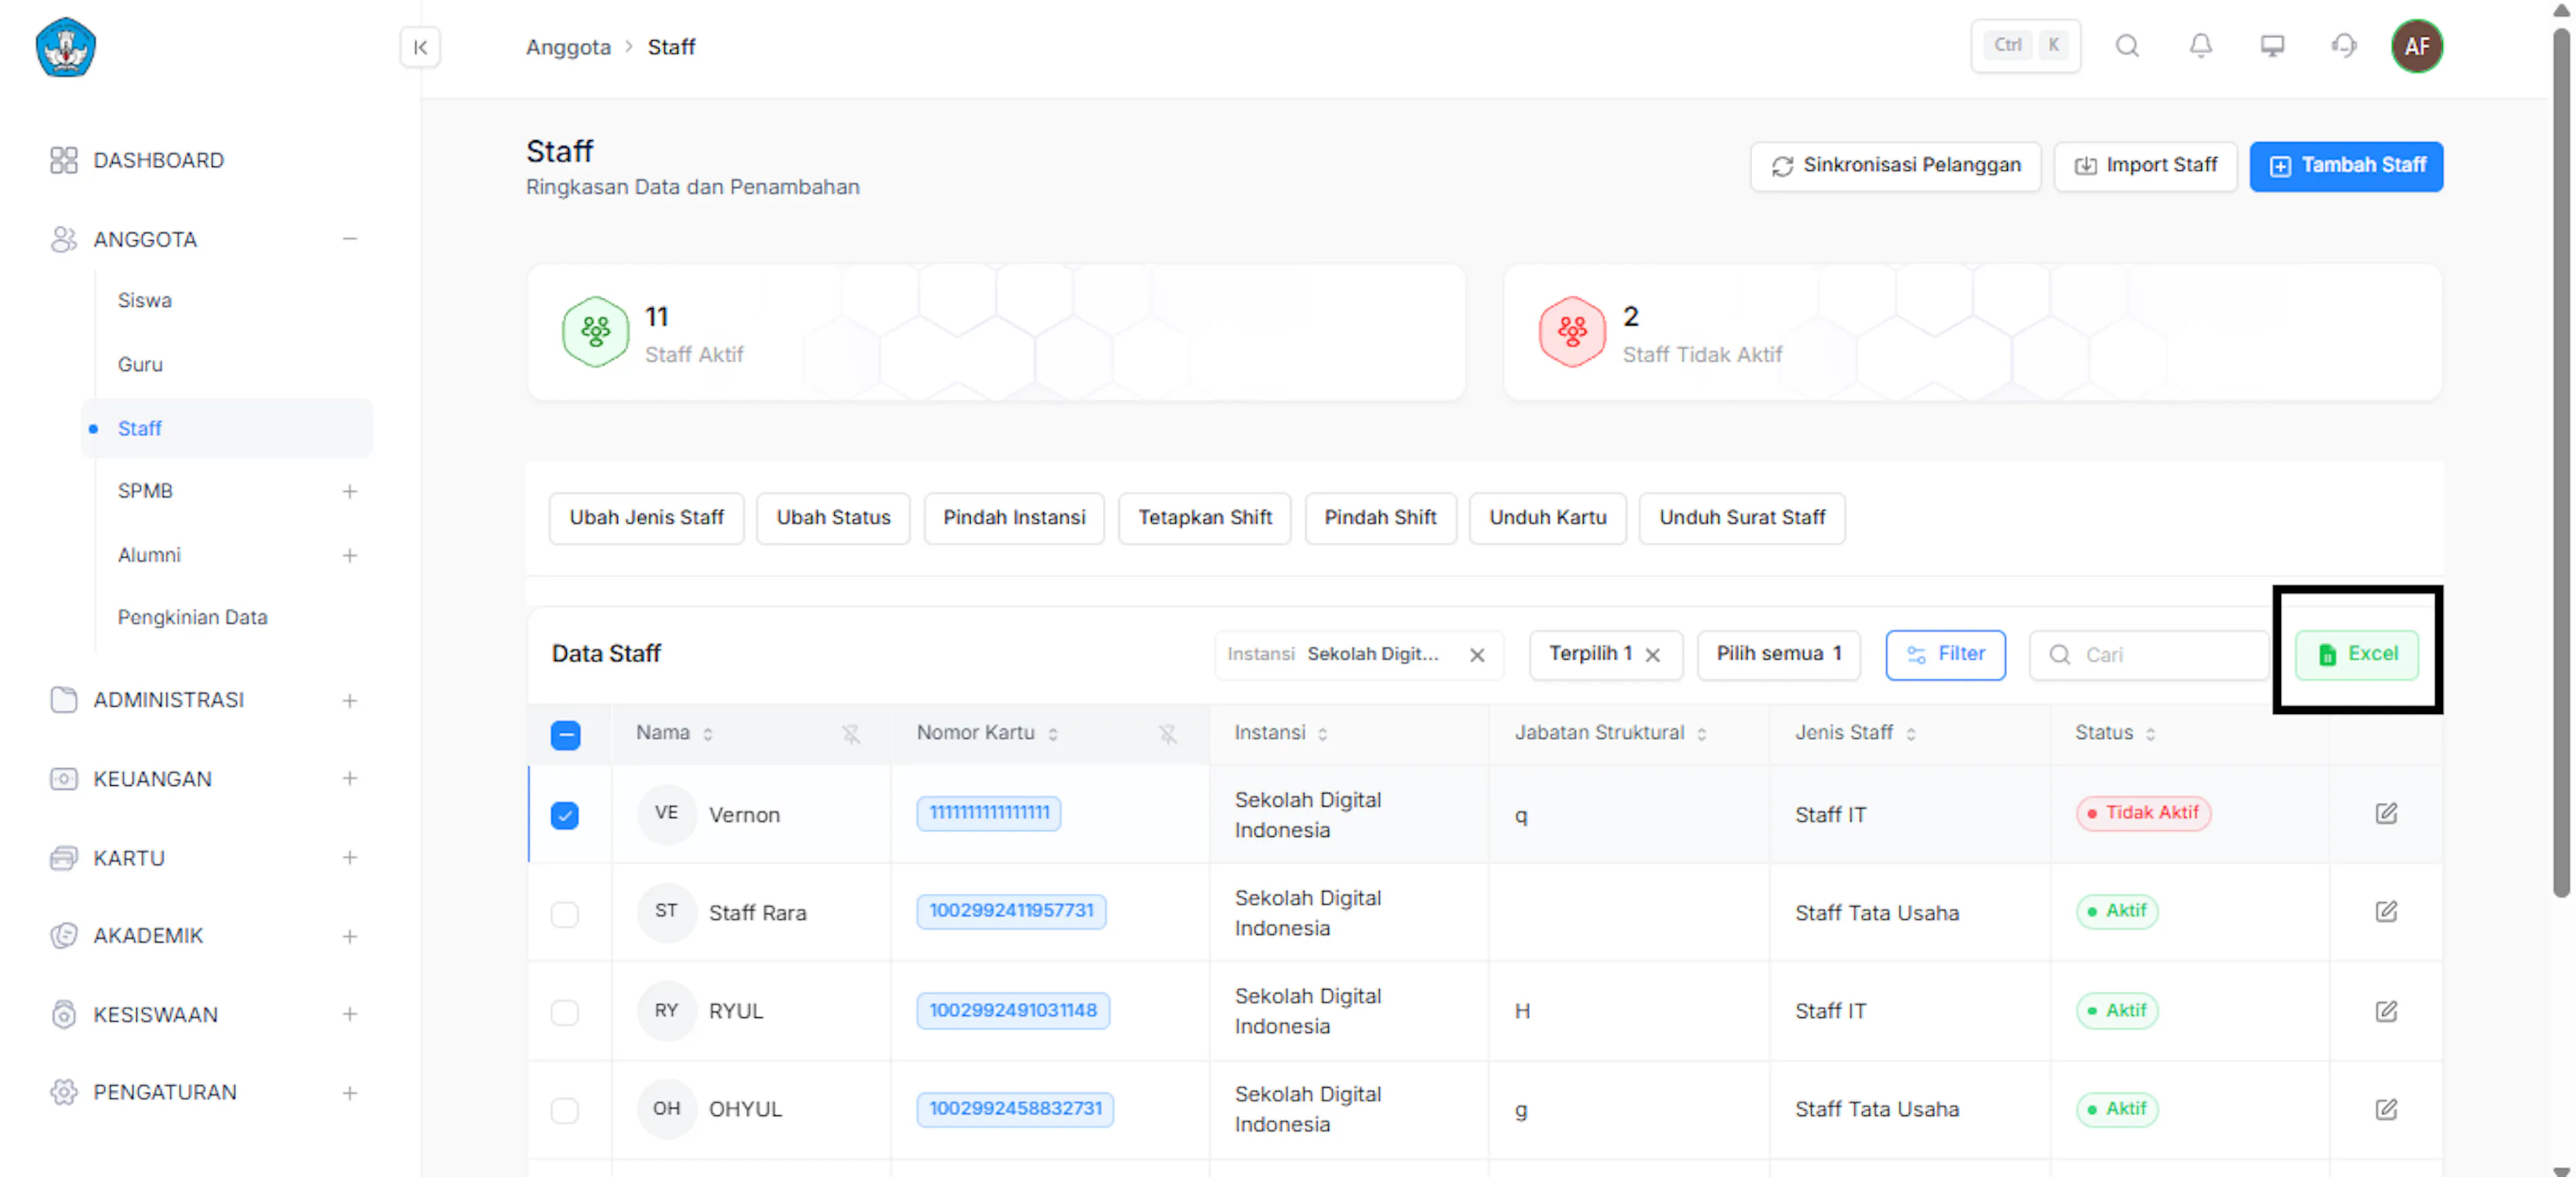Remove the Instansi filter chip with X

1476,655
